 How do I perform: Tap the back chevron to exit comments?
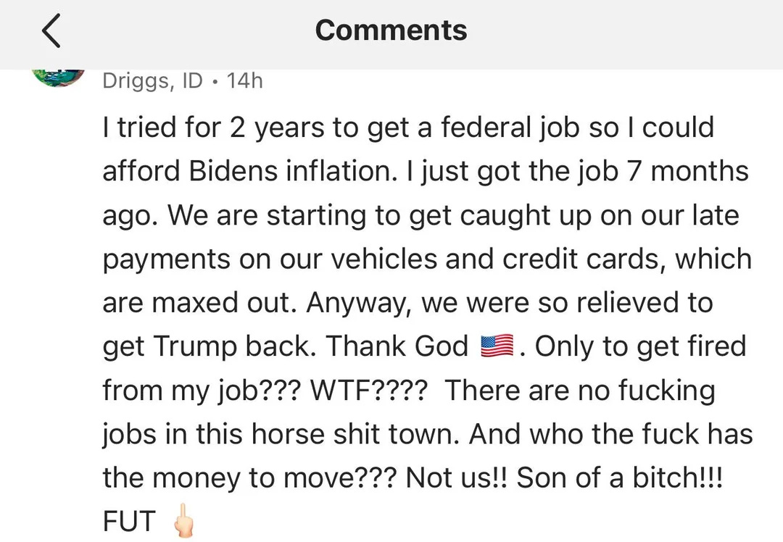pyautogui.click(x=51, y=31)
